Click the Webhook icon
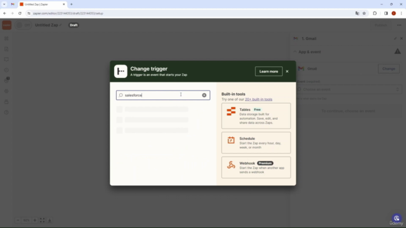 click(231, 165)
